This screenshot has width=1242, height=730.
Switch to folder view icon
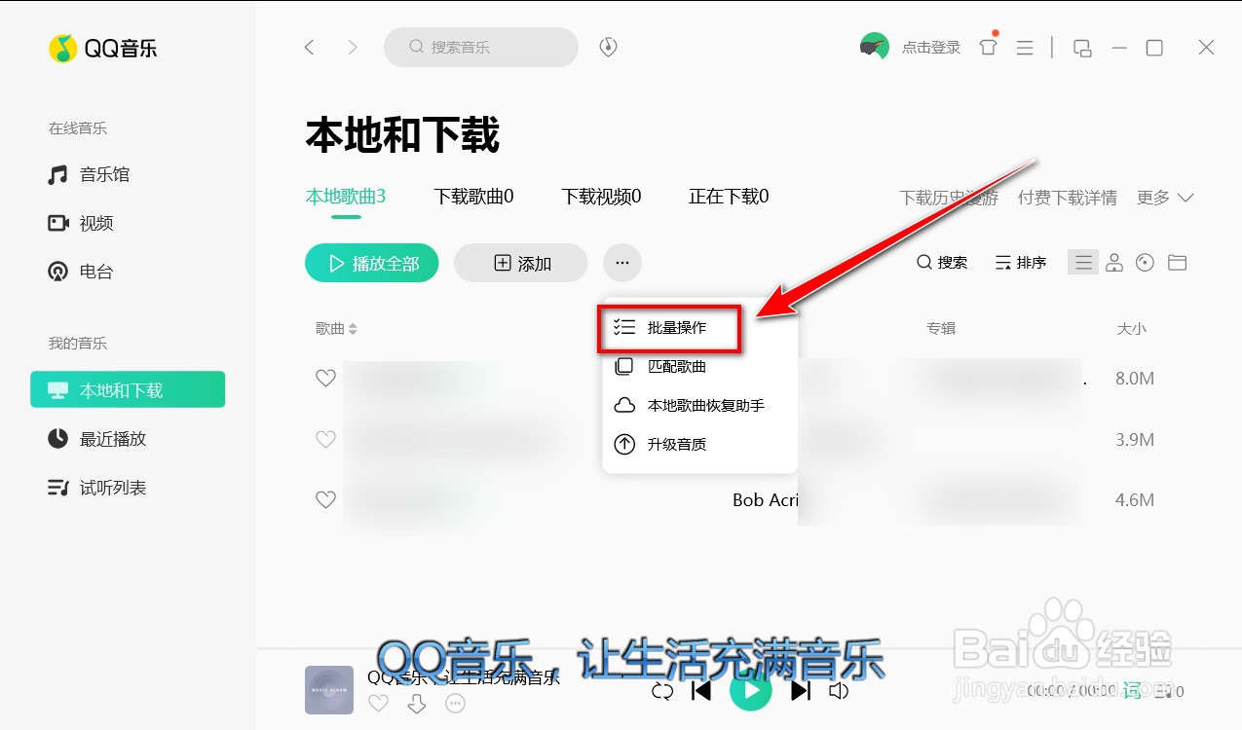(x=1177, y=263)
